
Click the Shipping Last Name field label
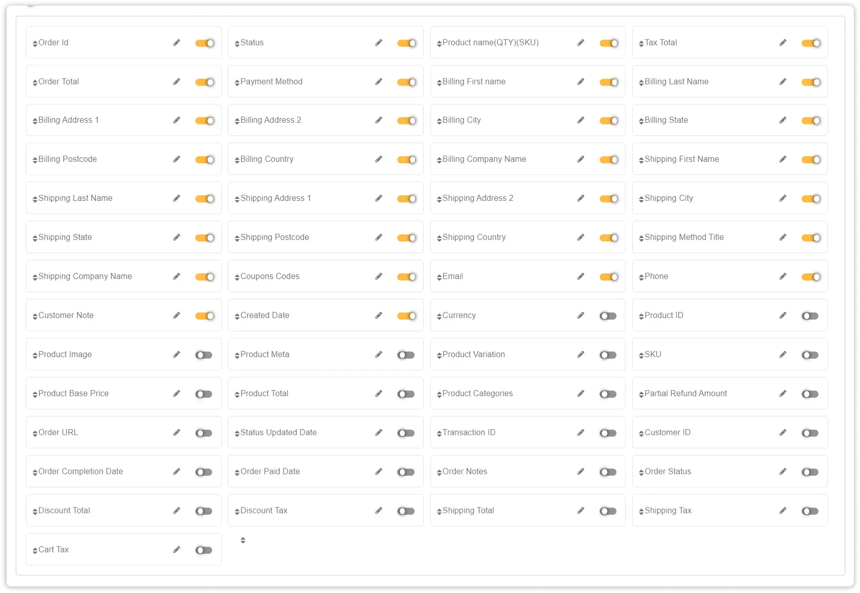(x=75, y=198)
